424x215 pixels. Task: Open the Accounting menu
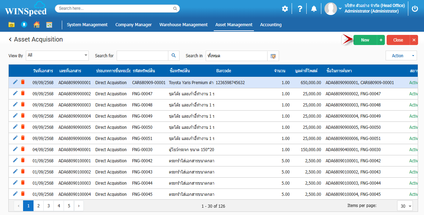point(271,25)
